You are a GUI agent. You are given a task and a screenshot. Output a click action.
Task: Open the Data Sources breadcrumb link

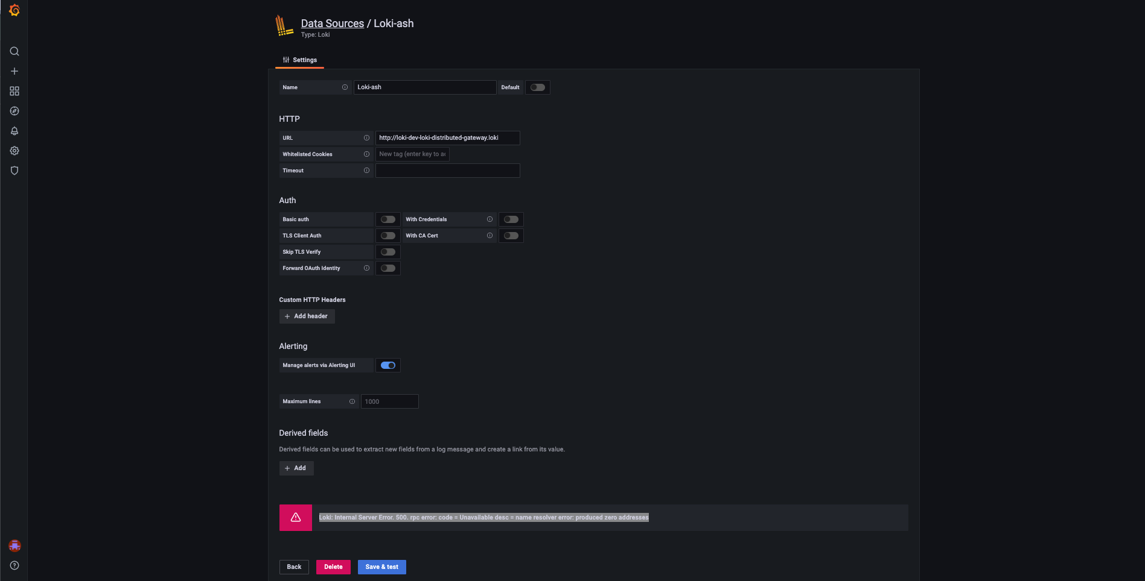[x=333, y=24]
